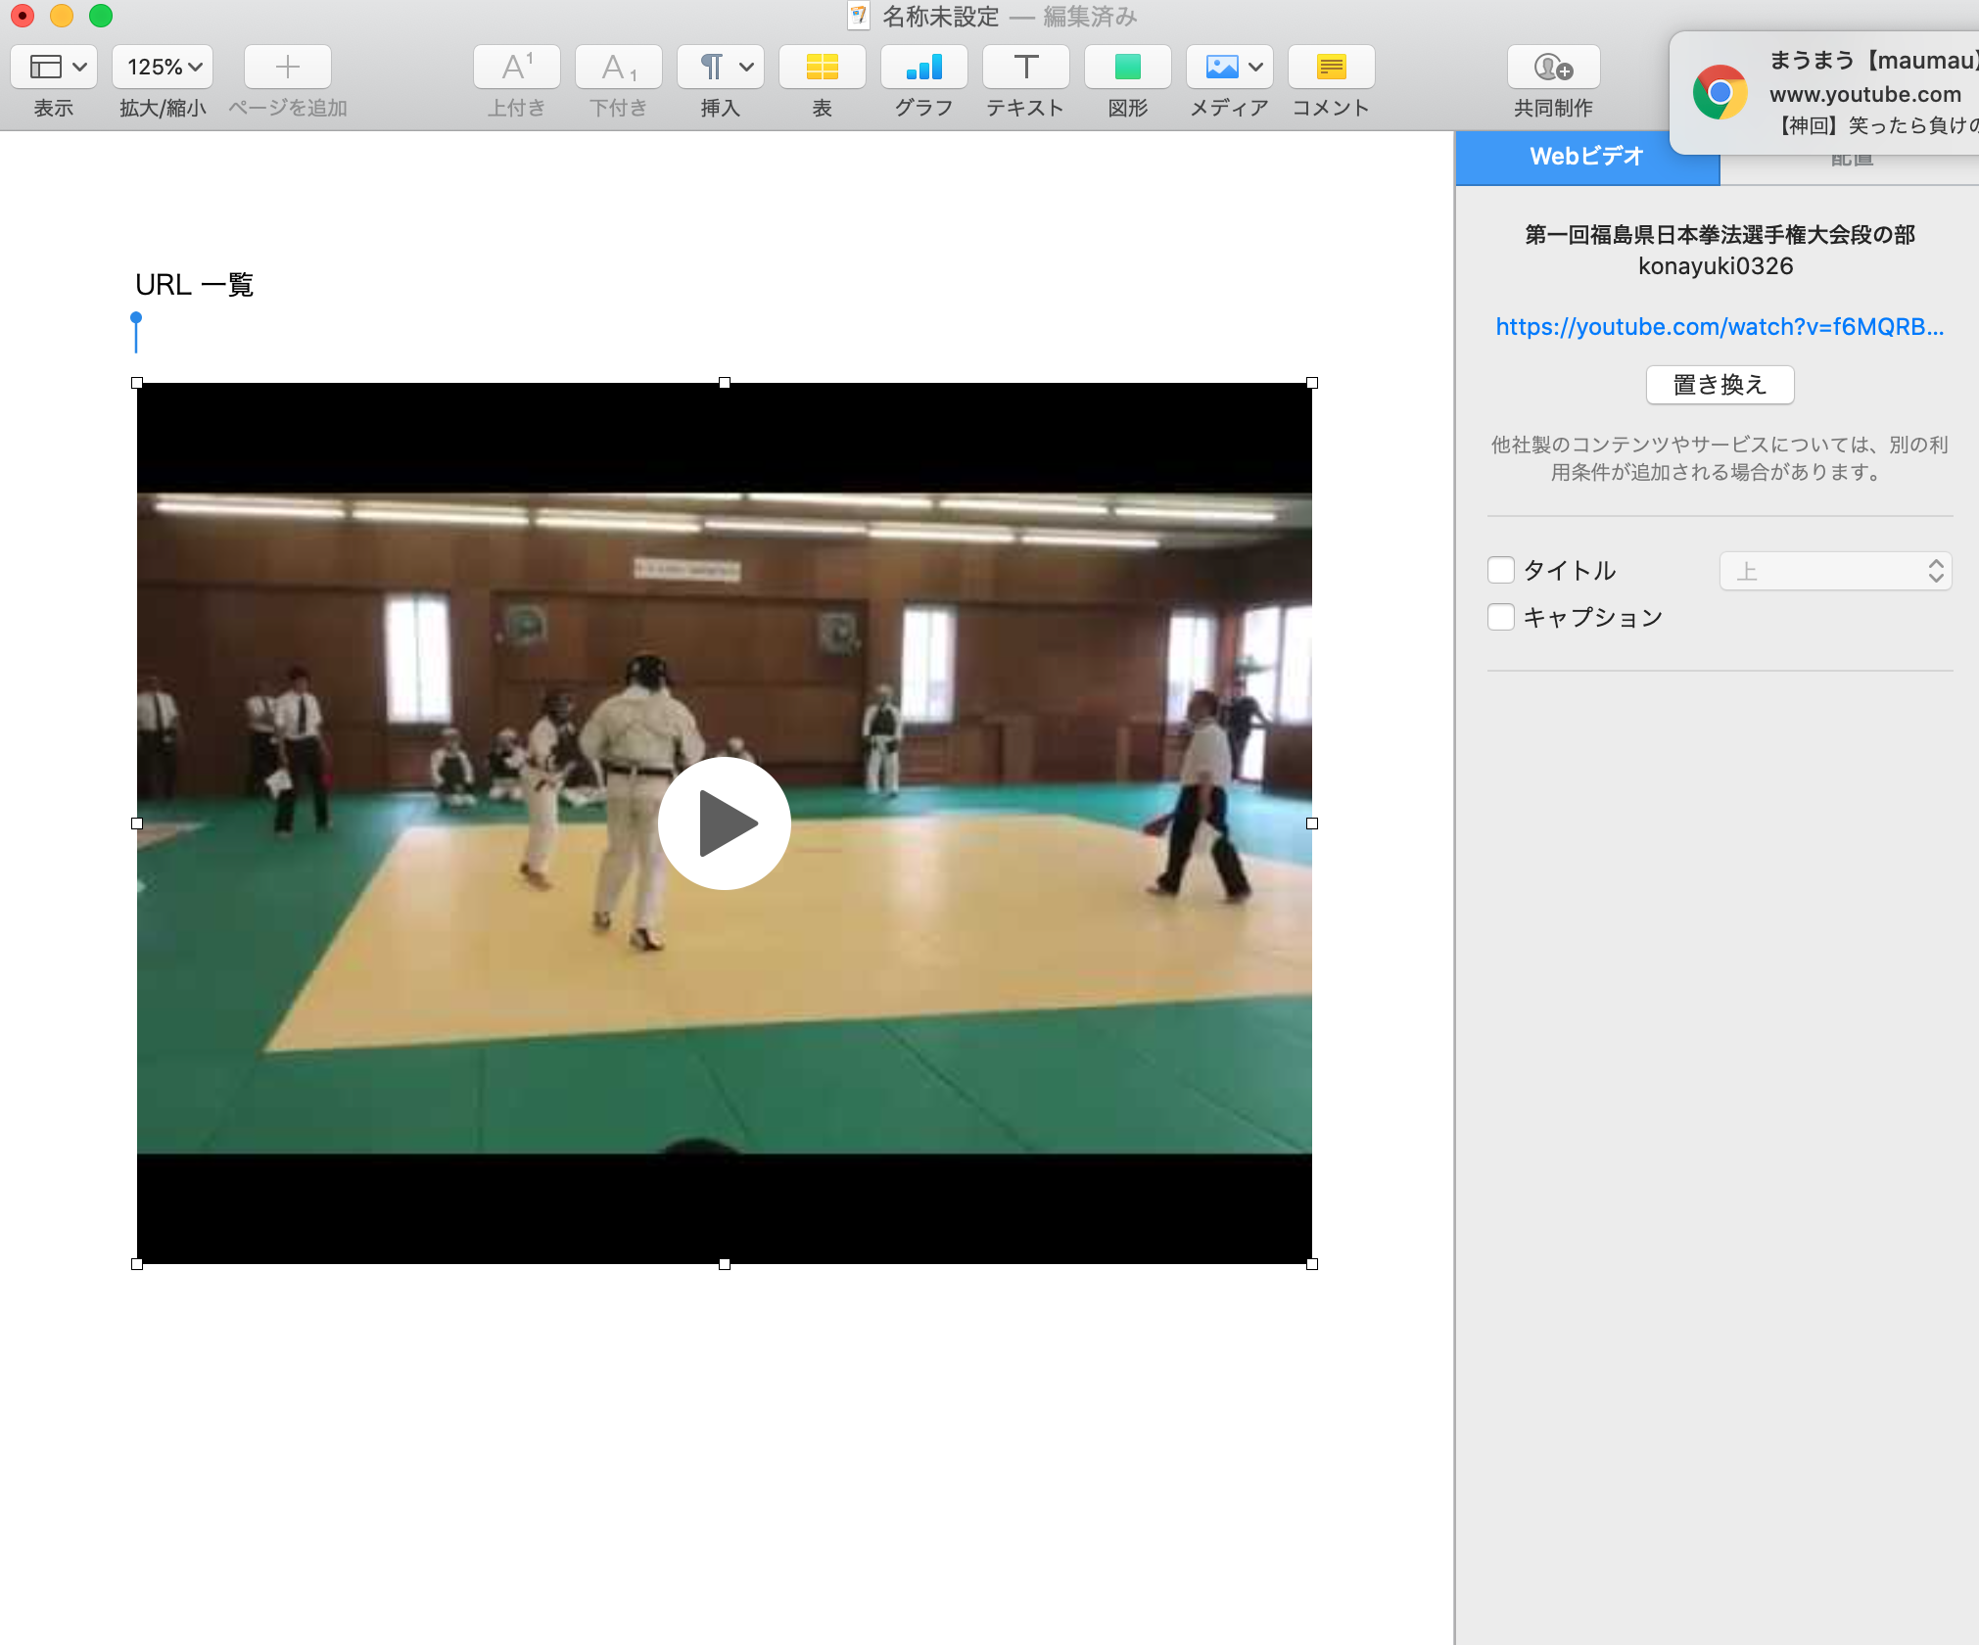Insert a chart with グラフ icon
Screen dimensions: 1979x1645
coord(923,67)
